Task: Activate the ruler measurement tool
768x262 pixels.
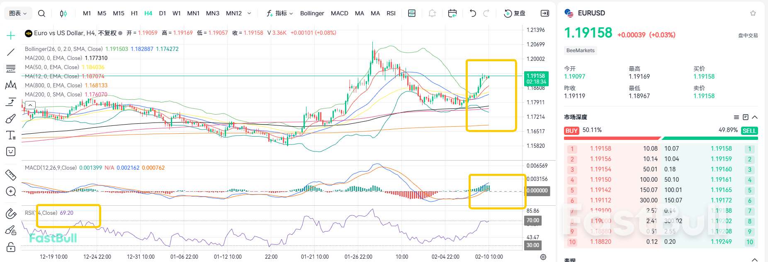Action: [x=11, y=175]
